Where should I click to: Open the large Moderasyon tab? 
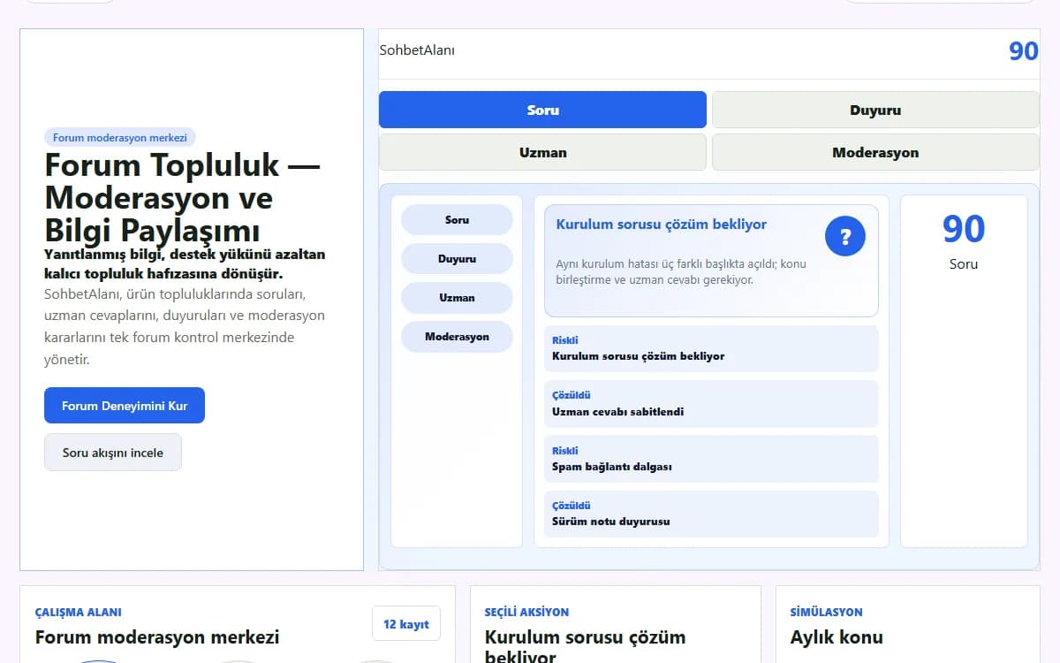click(x=875, y=152)
